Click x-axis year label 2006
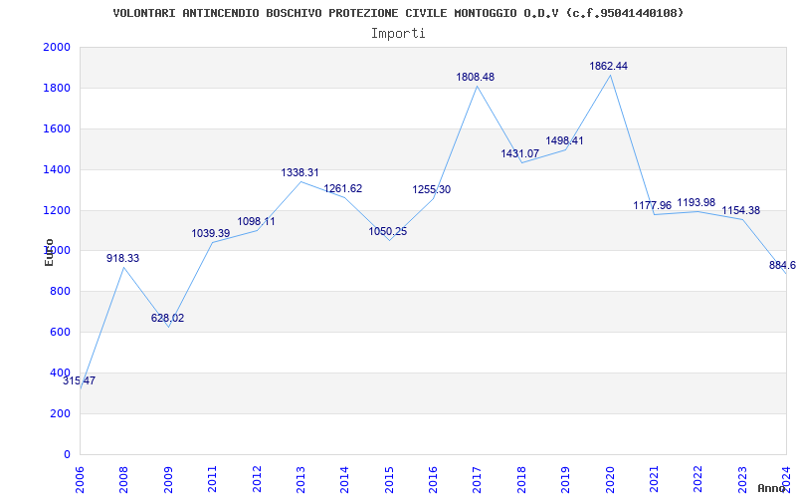 (x=81, y=479)
